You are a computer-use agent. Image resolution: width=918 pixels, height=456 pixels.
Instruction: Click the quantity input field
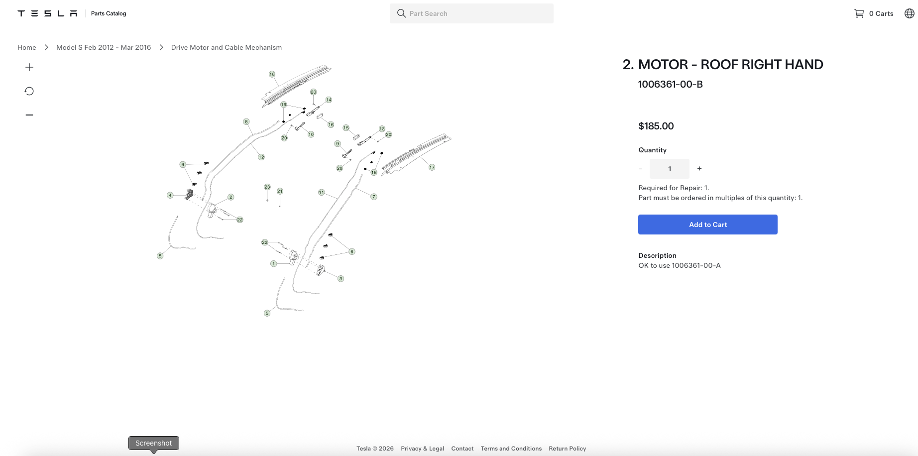670,169
